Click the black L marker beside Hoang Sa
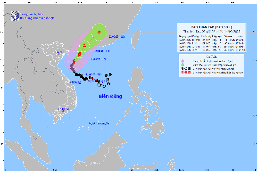The image size is (257, 171). coord(108,80)
